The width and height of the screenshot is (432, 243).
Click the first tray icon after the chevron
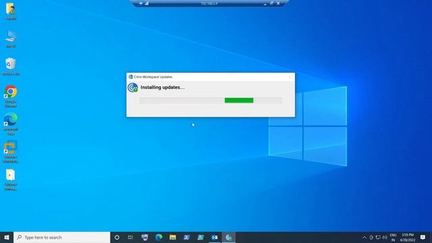coord(371,237)
